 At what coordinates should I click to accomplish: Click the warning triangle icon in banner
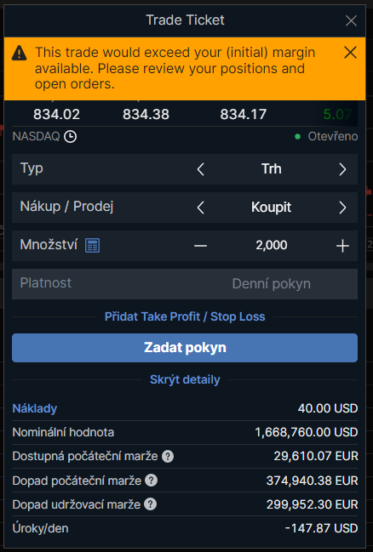point(19,54)
